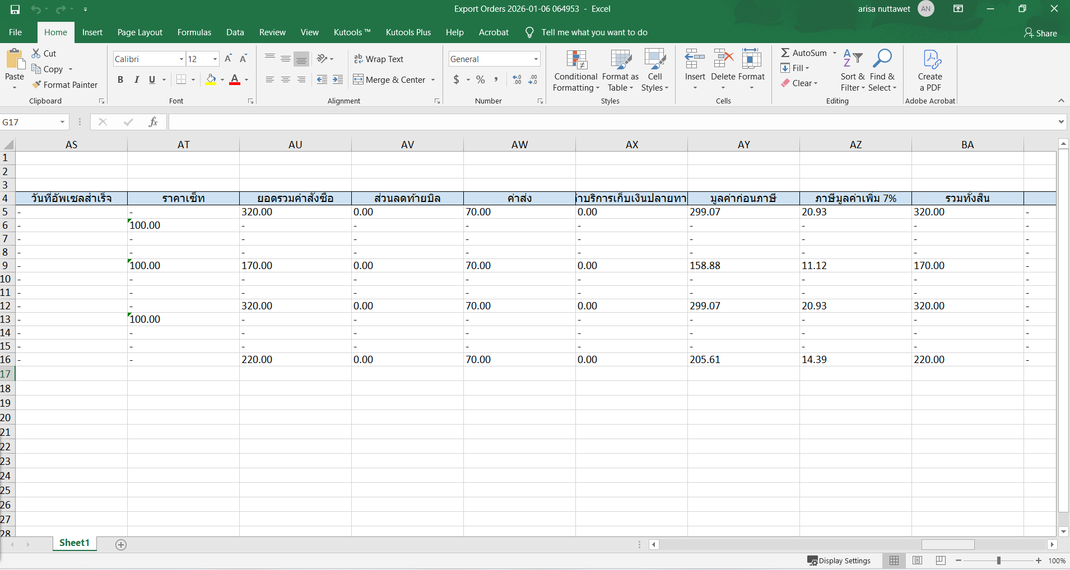Click the Create a PDF icon
Image resolution: width=1070 pixels, height=570 pixels.
(930, 60)
